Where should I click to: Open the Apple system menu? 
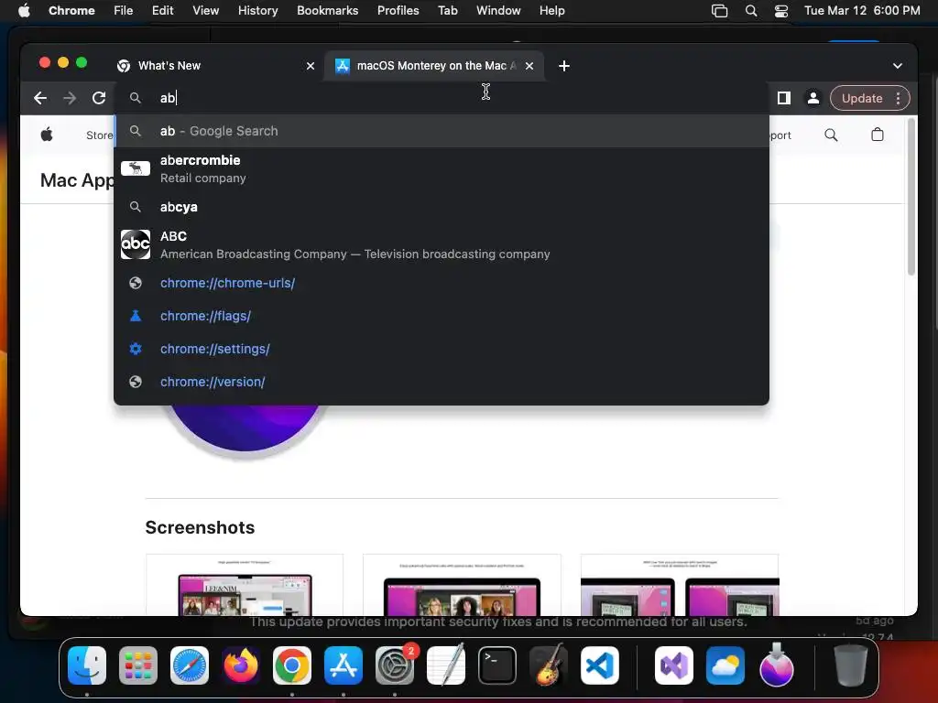click(24, 10)
